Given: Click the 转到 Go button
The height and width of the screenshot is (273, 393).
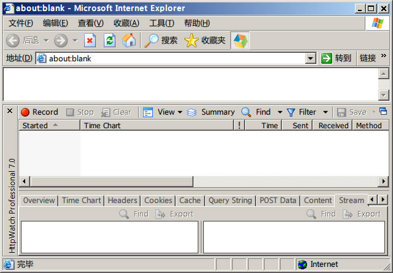Looking at the screenshot, I should click(337, 59).
